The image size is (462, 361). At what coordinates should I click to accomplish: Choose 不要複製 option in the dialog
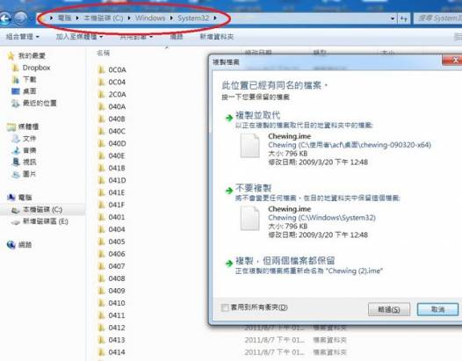(253, 188)
